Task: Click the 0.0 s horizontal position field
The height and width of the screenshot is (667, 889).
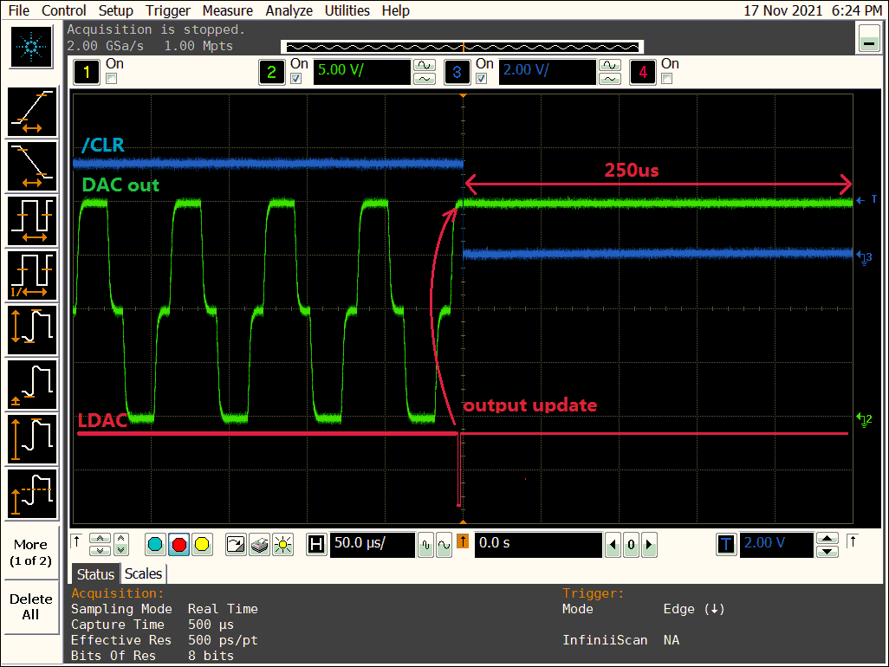Action: pyautogui.click(x=538, y=545)
